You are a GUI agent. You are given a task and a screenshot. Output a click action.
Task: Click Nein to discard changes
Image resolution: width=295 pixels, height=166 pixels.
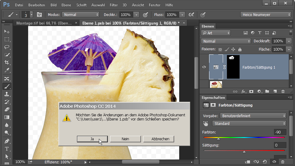point(125,139)
